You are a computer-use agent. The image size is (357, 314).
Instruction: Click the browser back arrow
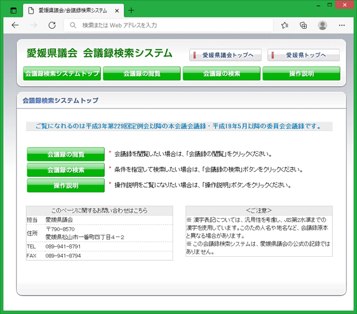pos(15,25)
